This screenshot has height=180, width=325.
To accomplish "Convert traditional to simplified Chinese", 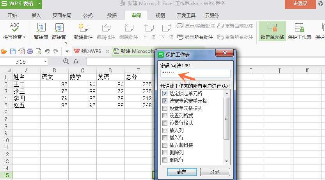I will pyautogui.click(x=41, y=31).
